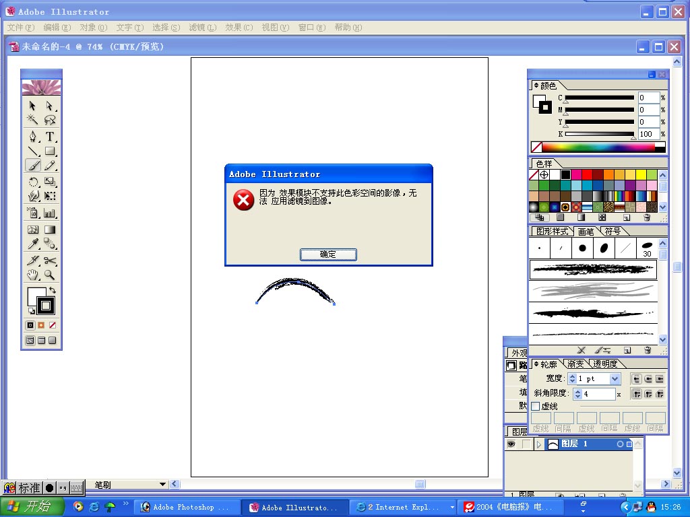This screenshot has width=690, height=517.
Task: Click the 宽度 stroke width stepper arrows
Action: point(572,378)
